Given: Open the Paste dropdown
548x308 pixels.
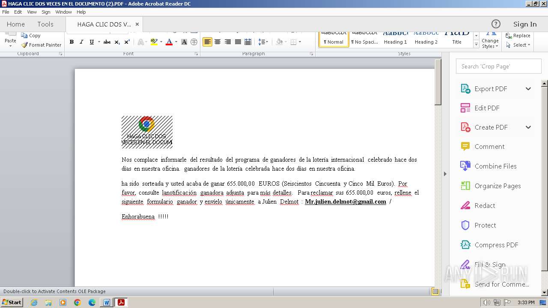Looking at the screenshot, I should coord(10,45).
